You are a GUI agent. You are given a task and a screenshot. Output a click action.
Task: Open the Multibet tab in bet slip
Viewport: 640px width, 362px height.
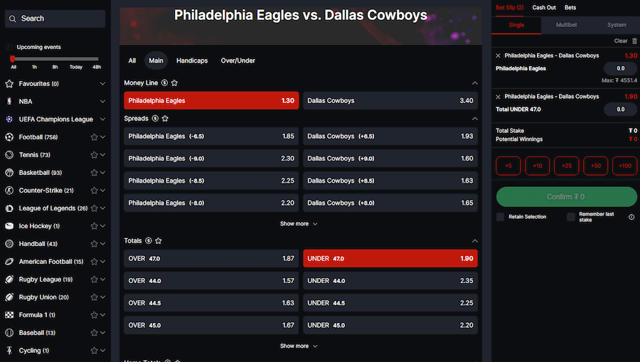point(566,25)
